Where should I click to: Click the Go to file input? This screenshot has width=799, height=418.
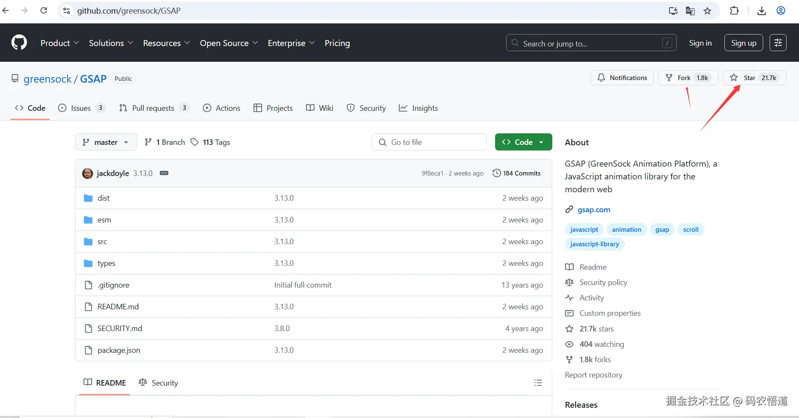click(429, 142)
